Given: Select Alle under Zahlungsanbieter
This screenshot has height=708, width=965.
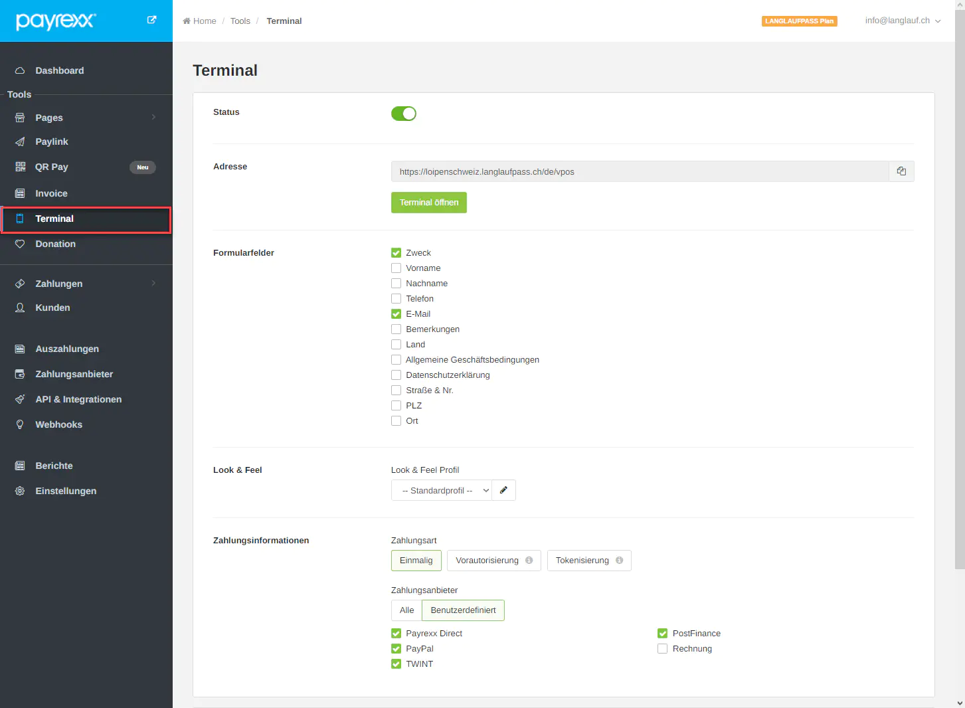Looking at the screenshot, I should (x=406, y=610).
